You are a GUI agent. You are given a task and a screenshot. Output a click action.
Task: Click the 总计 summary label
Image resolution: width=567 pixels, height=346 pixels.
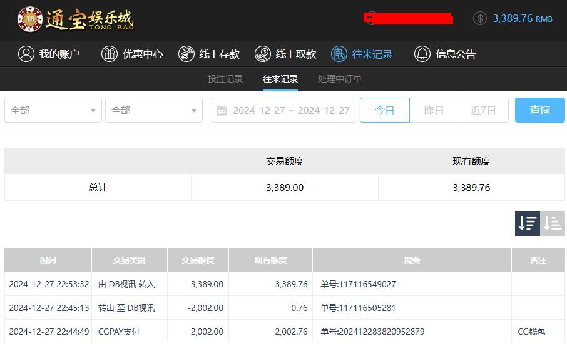click(98, 187)
